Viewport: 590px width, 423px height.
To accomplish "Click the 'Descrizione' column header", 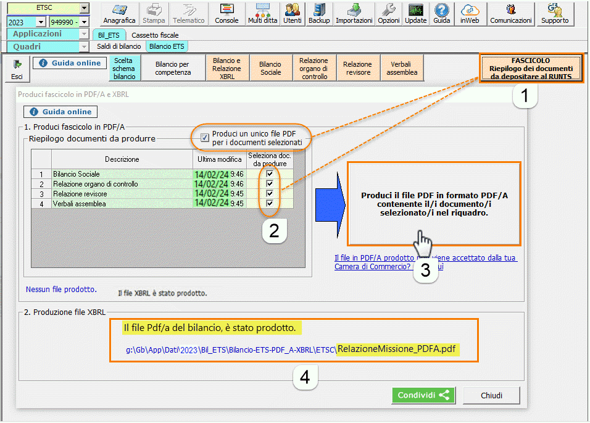I will click(x=122, y=159).
